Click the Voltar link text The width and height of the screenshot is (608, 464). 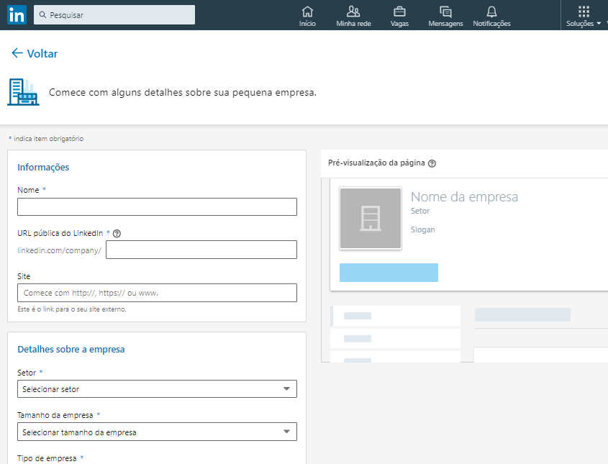(x=42, y=53)
